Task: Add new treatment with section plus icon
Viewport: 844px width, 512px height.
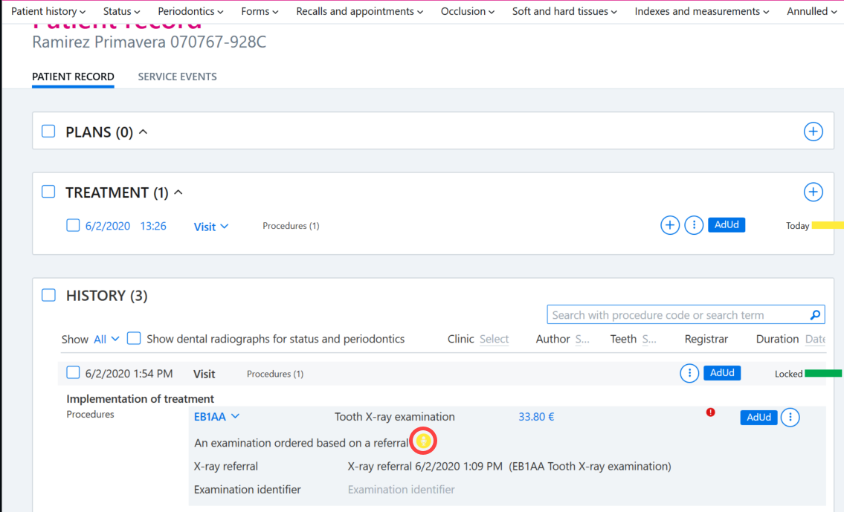Action: click(813, 192)
